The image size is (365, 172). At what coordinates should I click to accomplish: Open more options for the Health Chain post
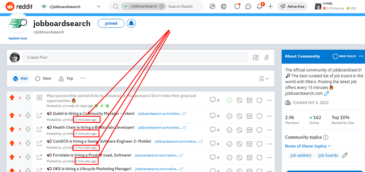tap(269, 130)
